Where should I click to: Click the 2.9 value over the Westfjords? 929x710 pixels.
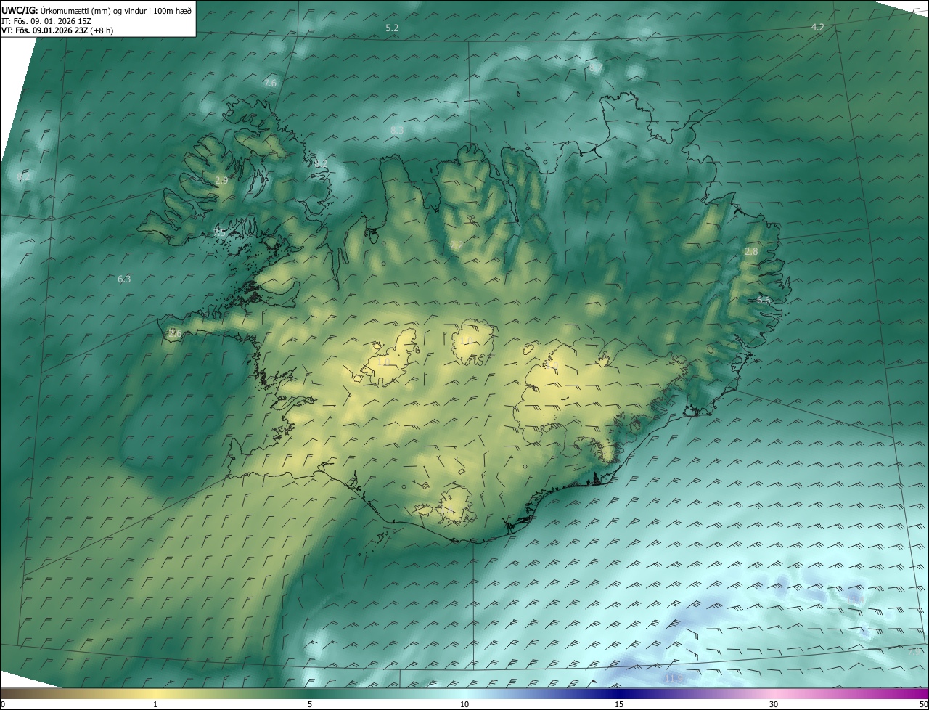221,180
